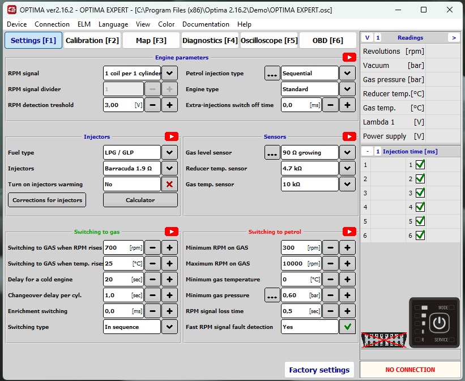The height and width of the screenshot is (381, 465).
Task: Open the Fuel type dropdown
Action: point(169,152)
